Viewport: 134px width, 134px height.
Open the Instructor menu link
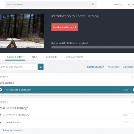coord(118,4)
